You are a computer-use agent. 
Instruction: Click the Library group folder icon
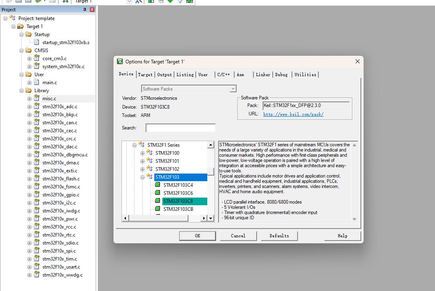pyautogui.click(x=28, y=91)
